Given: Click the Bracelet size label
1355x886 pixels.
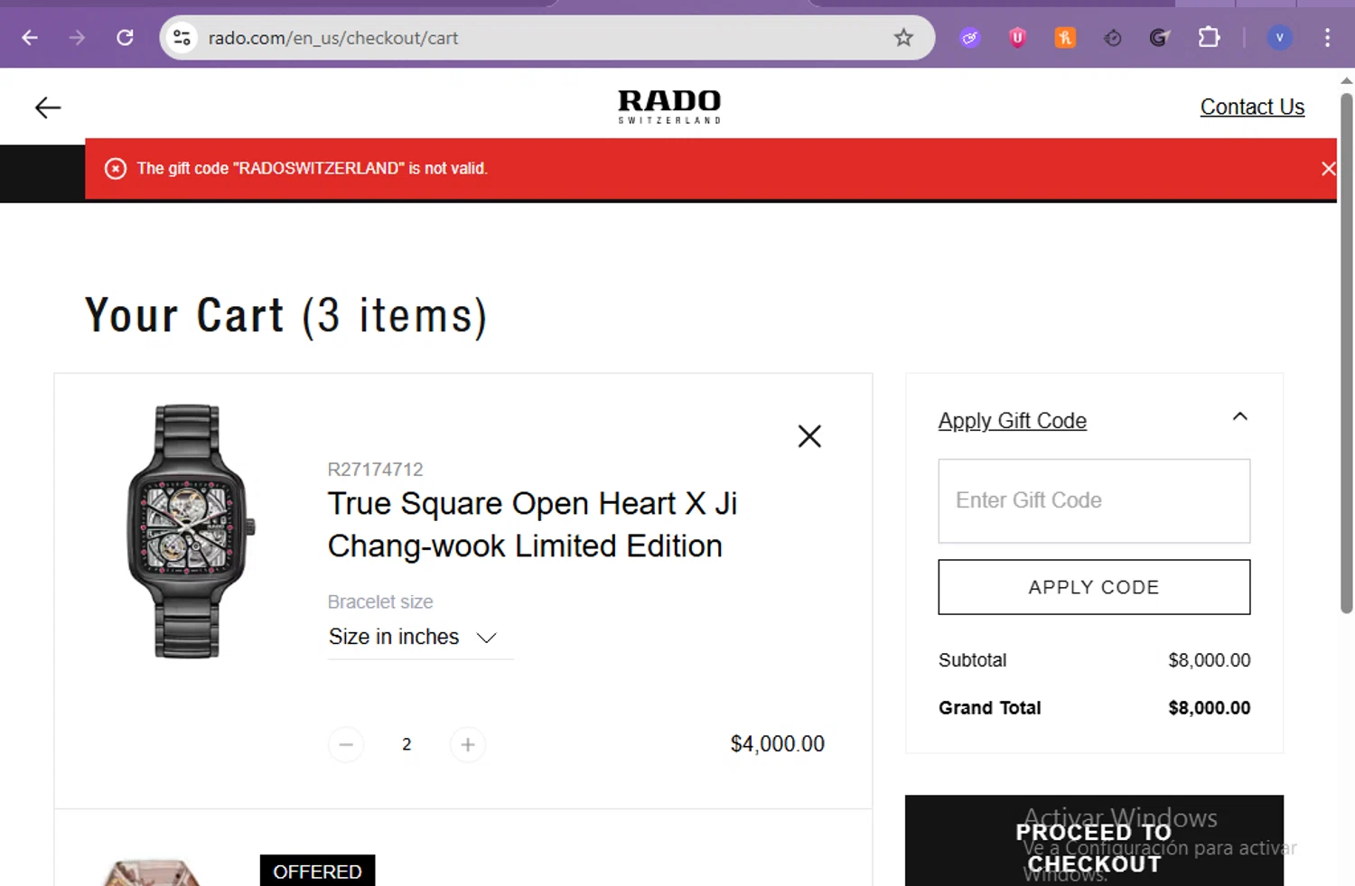Looking at the screenshot, I should [x=380, y=602].
